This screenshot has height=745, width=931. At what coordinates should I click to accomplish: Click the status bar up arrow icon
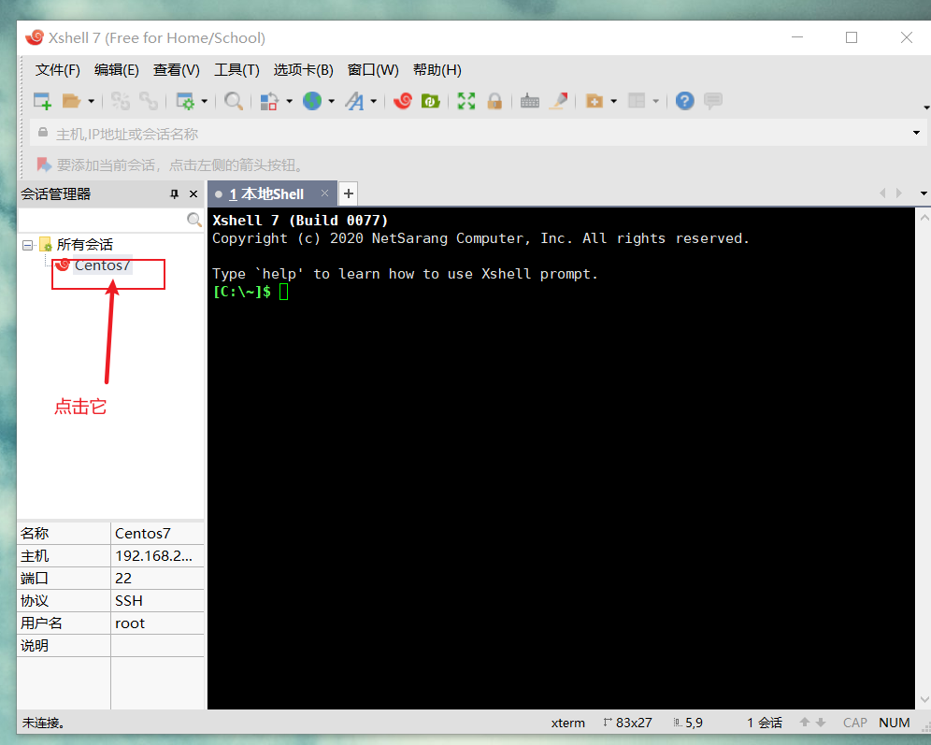coord(805,723)
